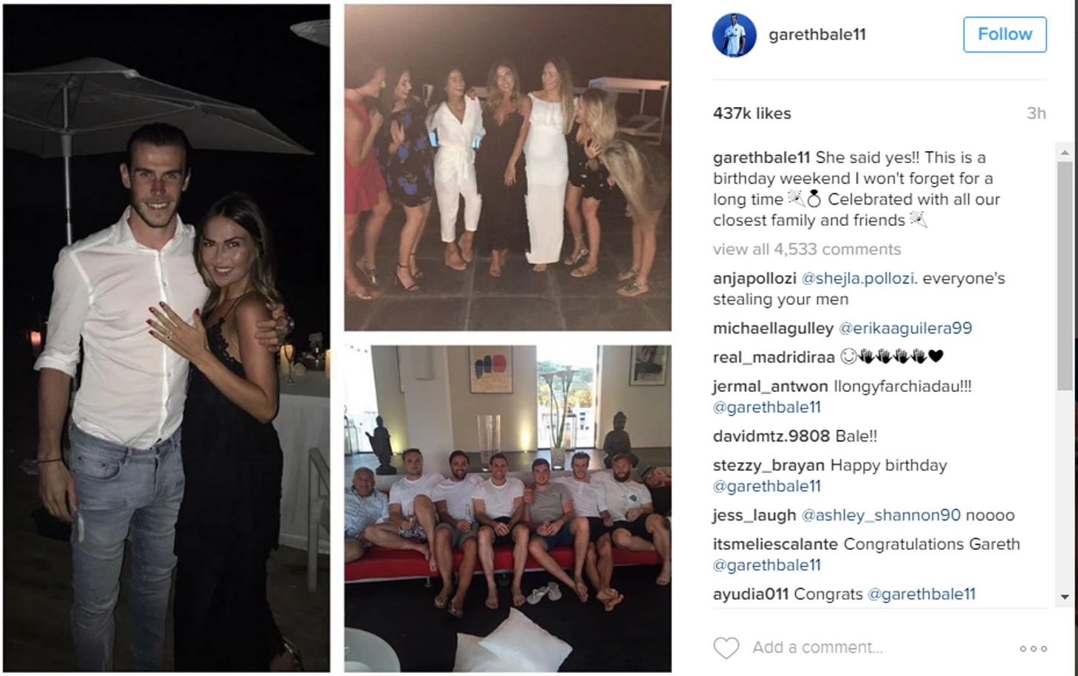
Task: Visit commenter anjapollozi's profile
Action: 754,278
